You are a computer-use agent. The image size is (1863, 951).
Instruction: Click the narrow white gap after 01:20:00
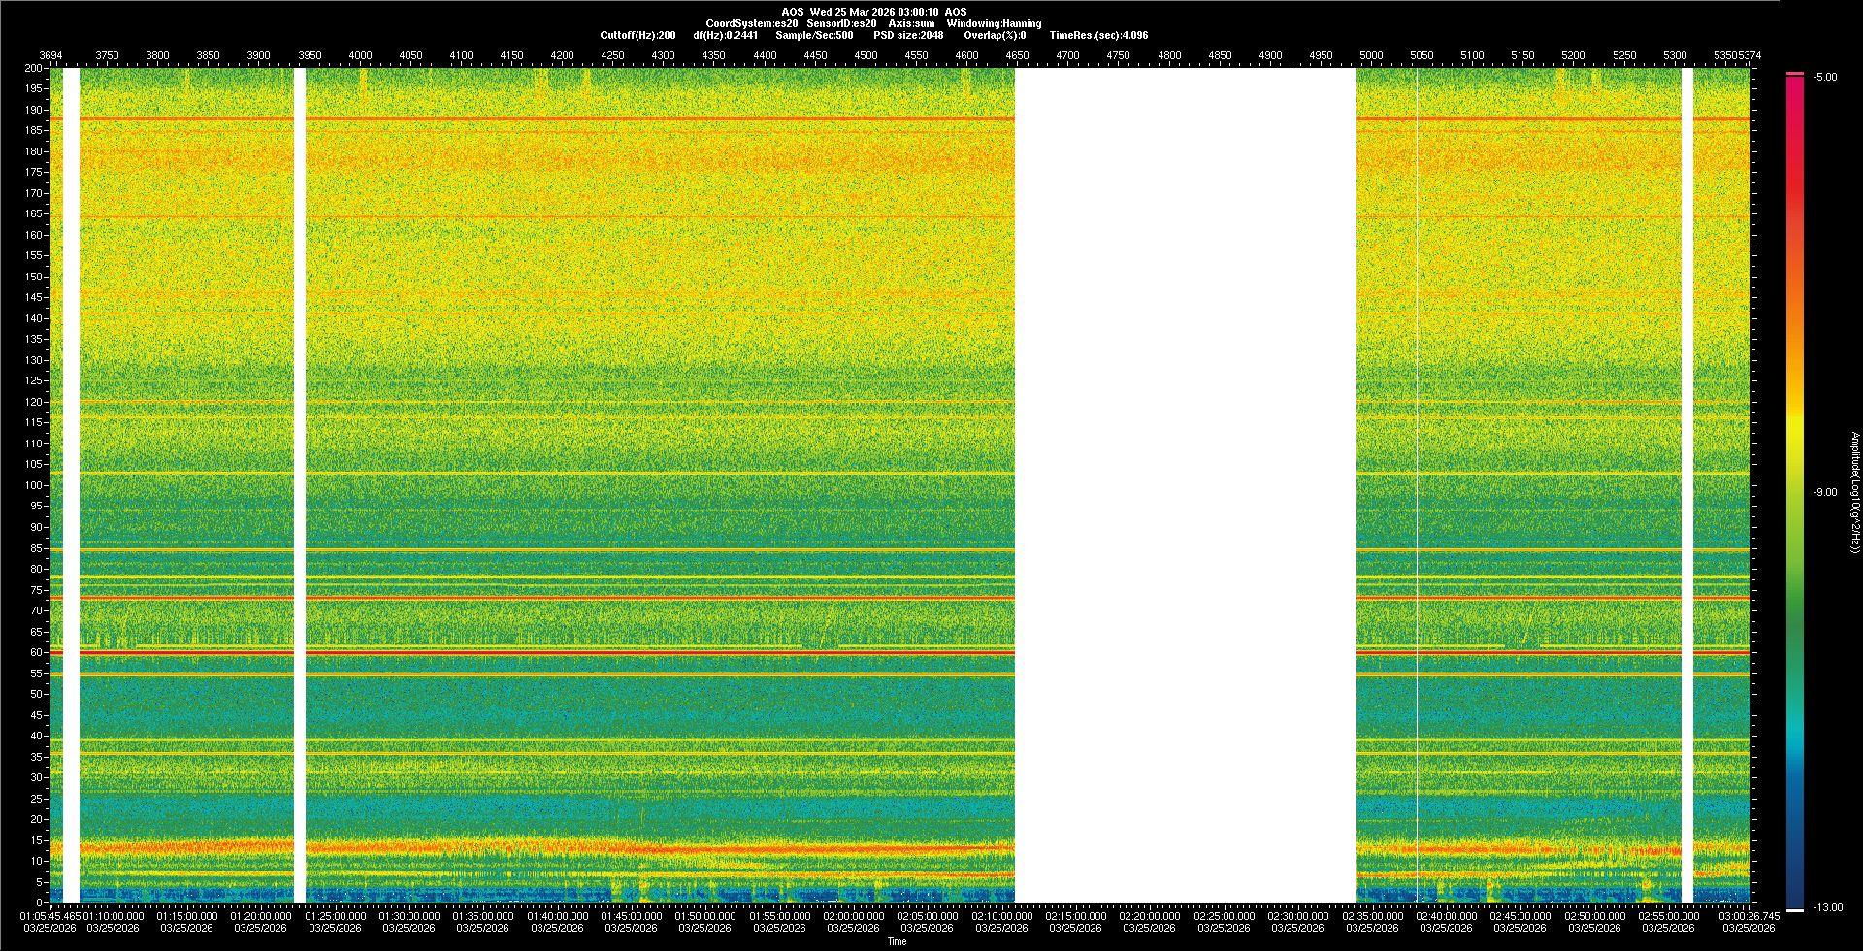pos(299,485)
